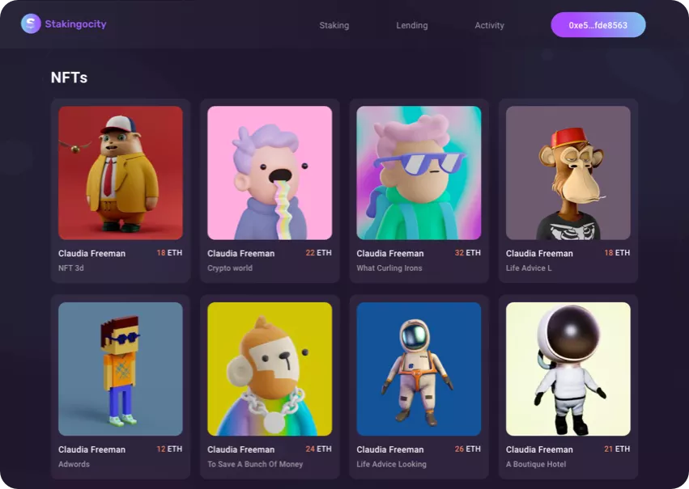Click the 22 ETH price label
689x489 pixels.
click(x=318, y=253)
